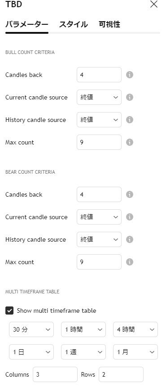The image size is (166, 387).
Task: Click info icon beside Bear Current candle source
Action: tap(130, 217)
